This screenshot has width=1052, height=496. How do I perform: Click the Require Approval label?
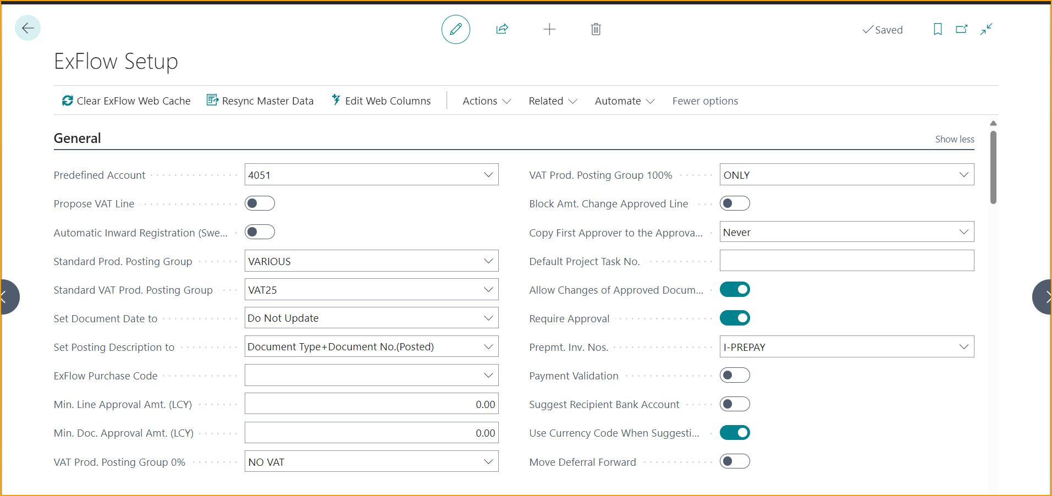pyautogui.click(x=569, y=318)
